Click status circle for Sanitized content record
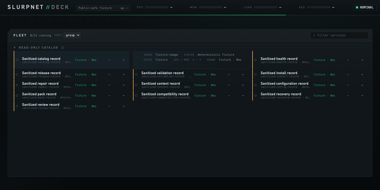 [x=136, y=85]
